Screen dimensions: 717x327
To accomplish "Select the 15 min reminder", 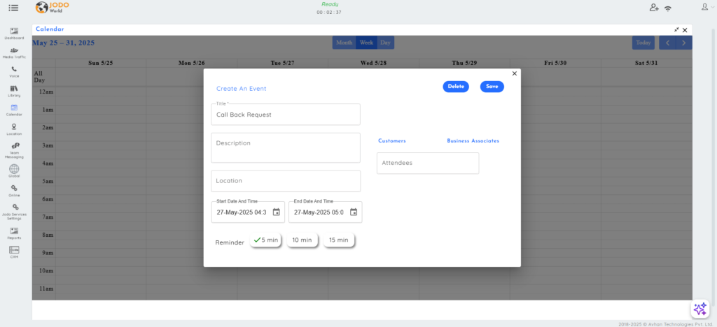I will tap(338, 240).
